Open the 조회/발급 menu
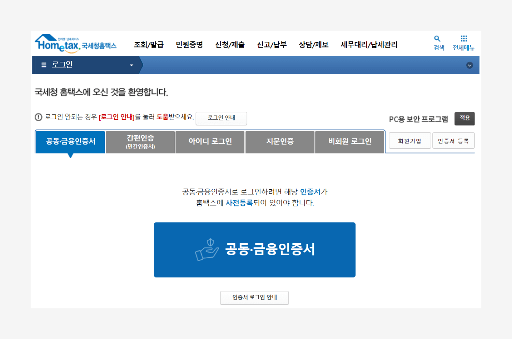This screenshot has height=339, width=512. [149, 44]
